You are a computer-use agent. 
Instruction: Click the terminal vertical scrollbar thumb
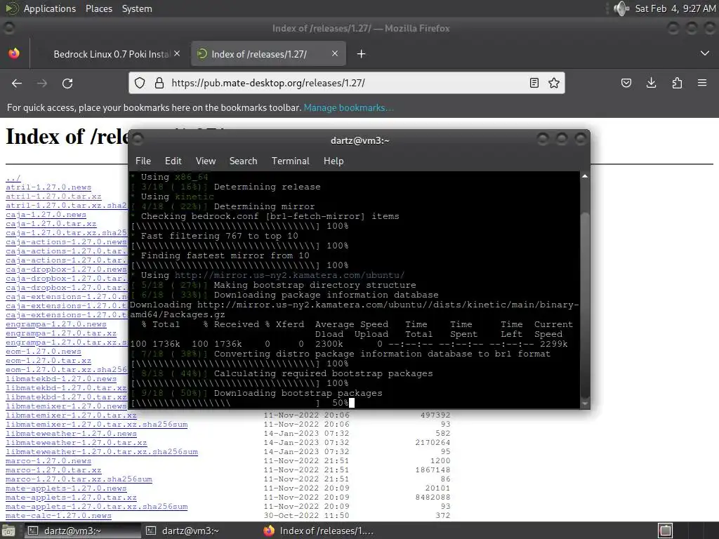[x=585, y=305]
